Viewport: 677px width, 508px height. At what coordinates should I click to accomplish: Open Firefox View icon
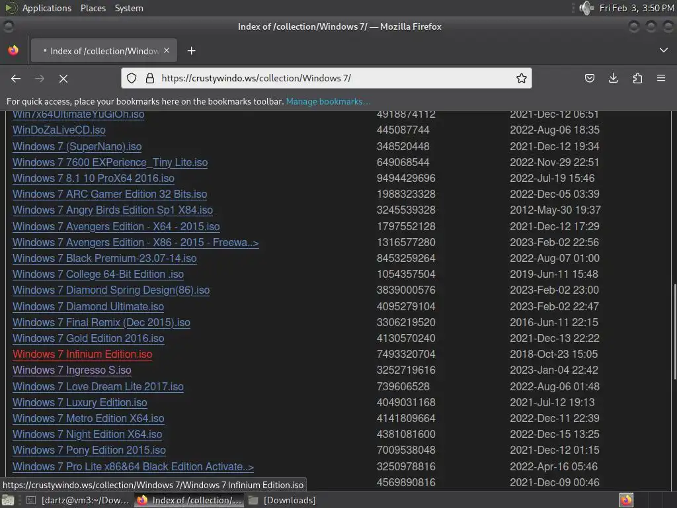point(13,50)
